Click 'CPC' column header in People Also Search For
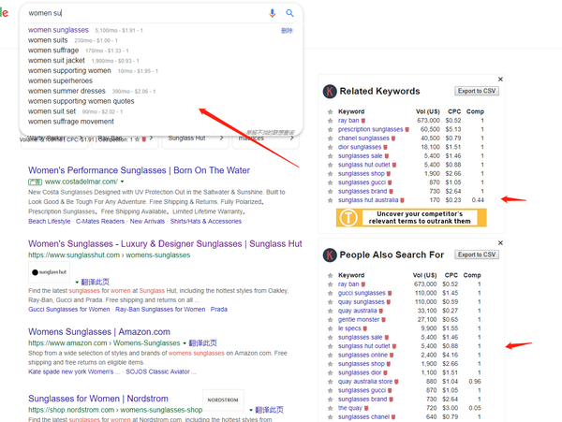The height and width of the screenshot is (422, 562). coord(451,275)
